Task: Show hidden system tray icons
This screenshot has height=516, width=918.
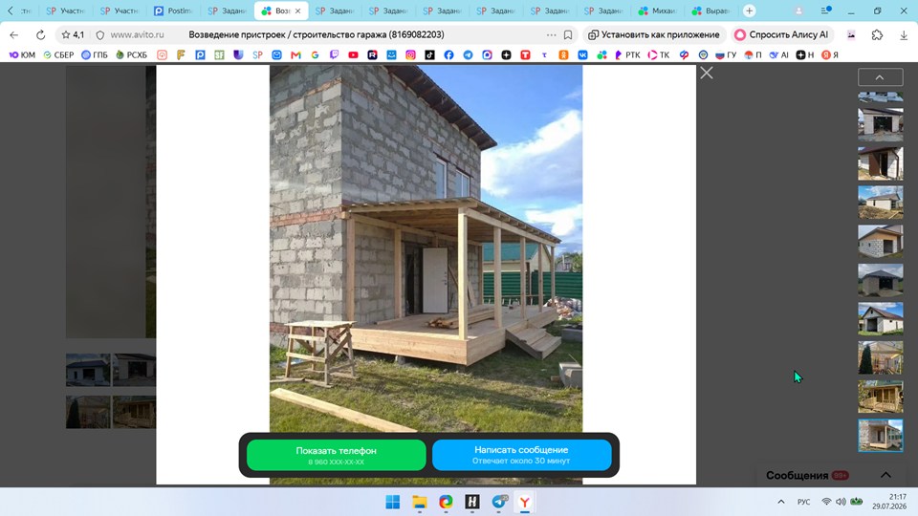Action: (780, 502)
